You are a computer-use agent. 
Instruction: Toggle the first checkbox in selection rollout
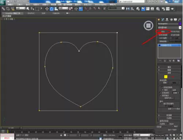[x=162, y=87]
